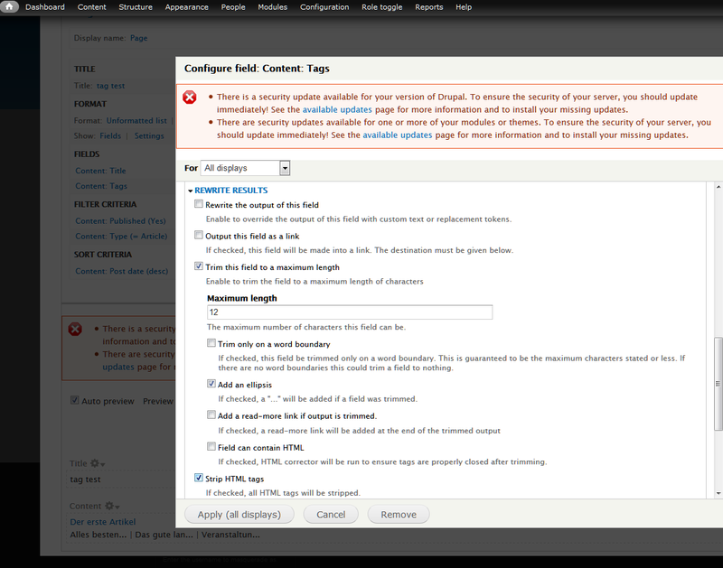The width and height of the screenshot is (723, 568).
Task: Open the Modules menu
Action: pos(272,7)
